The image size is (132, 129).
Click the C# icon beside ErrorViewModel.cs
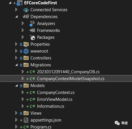tap(32, 99)
